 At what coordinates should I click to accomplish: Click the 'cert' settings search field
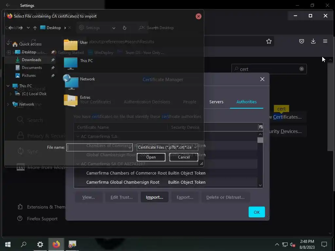269,69
